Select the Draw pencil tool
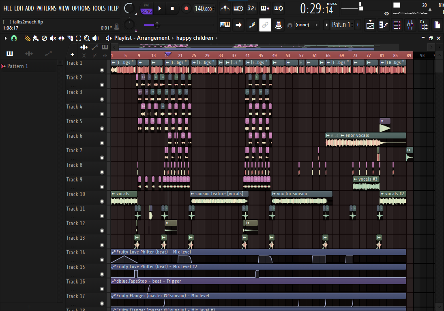The width and height of the screenshot is (444, 311). point(27,38)
